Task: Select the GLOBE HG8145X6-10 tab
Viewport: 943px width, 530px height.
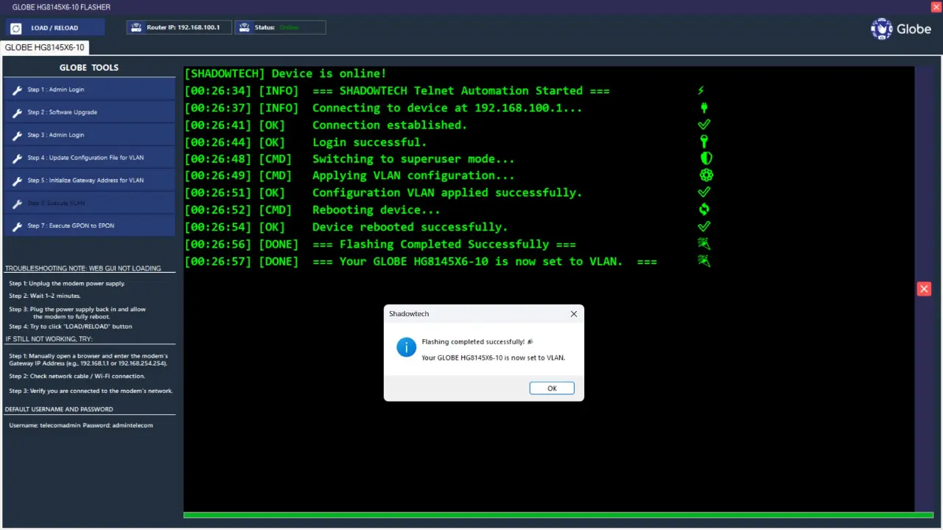Action: click(x=45, y=48)
